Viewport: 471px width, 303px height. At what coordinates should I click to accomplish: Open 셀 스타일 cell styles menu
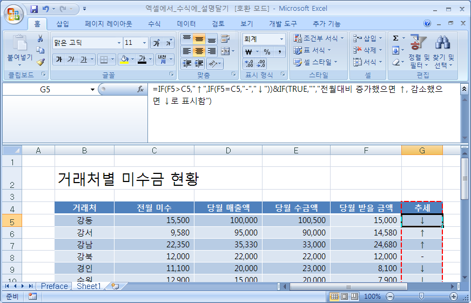(x=315, y=62)
